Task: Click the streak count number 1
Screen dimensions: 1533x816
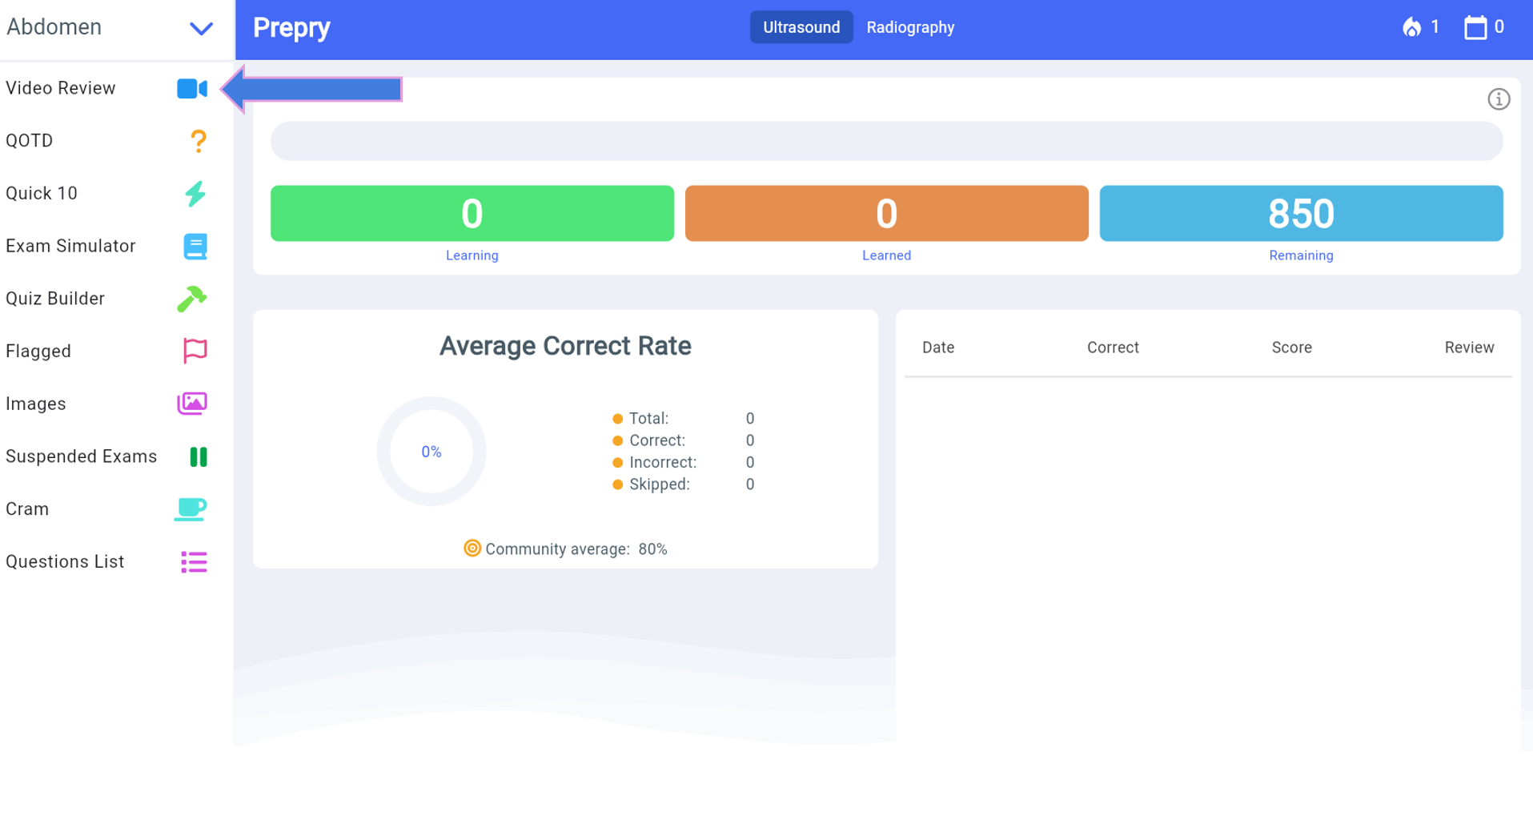Action: tap(1435, 27)
